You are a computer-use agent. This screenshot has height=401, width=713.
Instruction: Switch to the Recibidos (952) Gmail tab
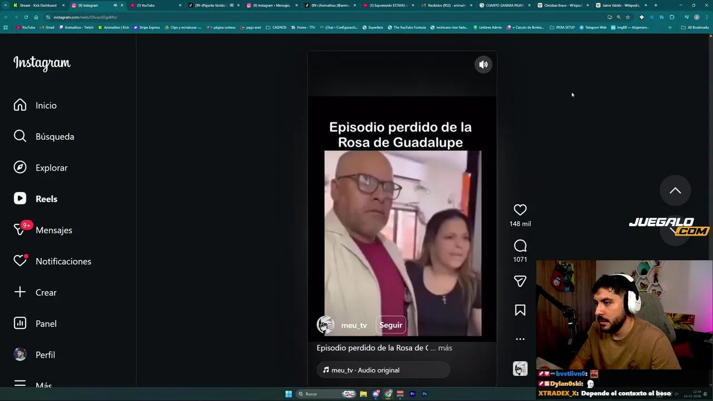point(447,5)
